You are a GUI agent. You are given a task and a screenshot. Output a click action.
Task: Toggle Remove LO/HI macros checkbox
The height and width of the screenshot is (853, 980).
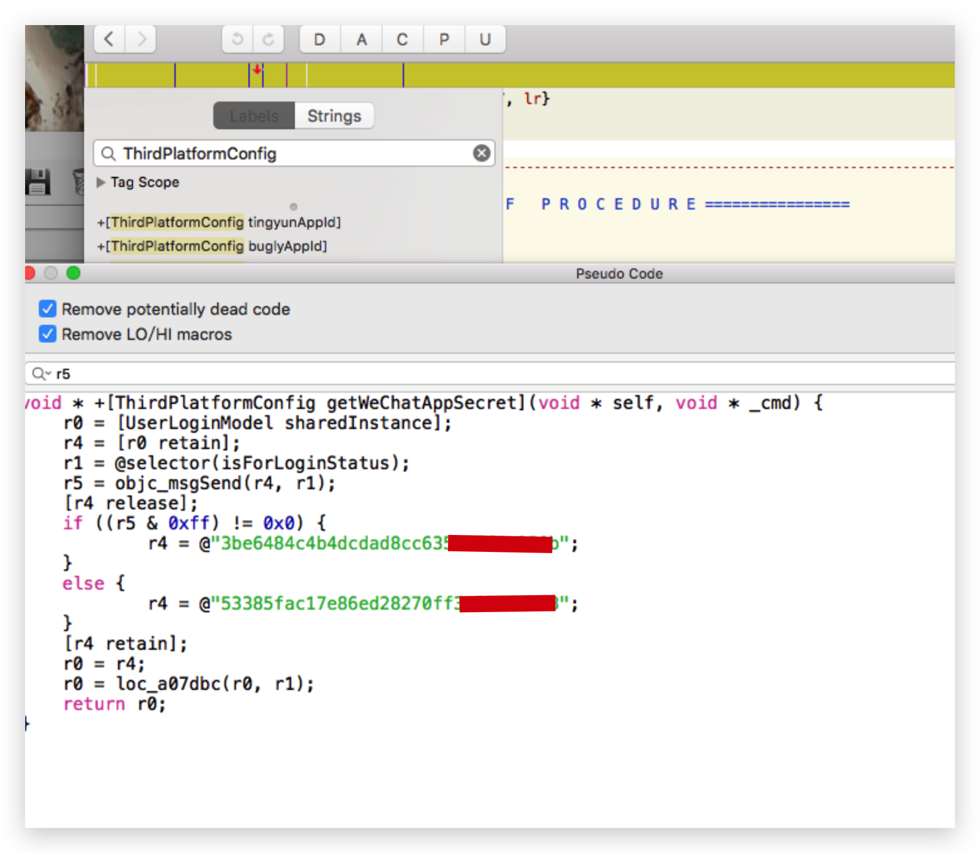click(48, 334)
